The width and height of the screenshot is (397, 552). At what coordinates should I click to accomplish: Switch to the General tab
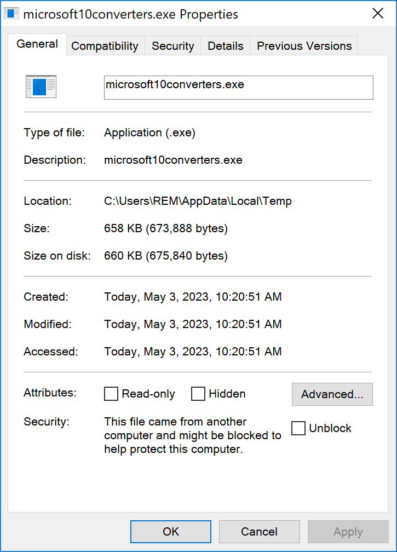[37, 44]
